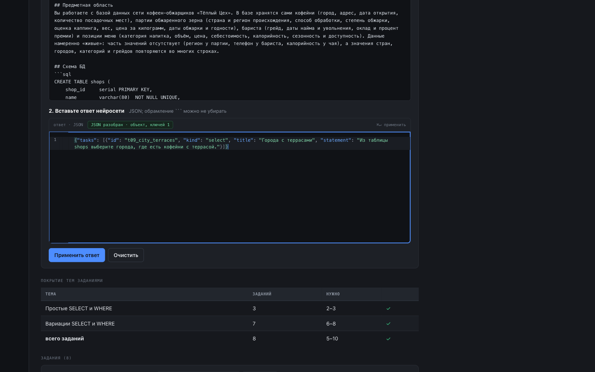Click the '⌘↵ применить' shortcut hint
The image size is (595, 372).
[x=391, y=125]
